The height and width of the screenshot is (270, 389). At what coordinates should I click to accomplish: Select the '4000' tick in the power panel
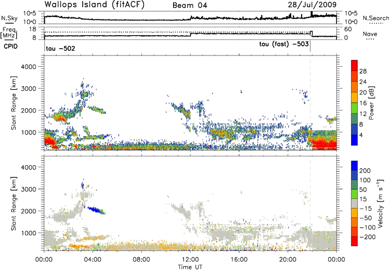29,67
